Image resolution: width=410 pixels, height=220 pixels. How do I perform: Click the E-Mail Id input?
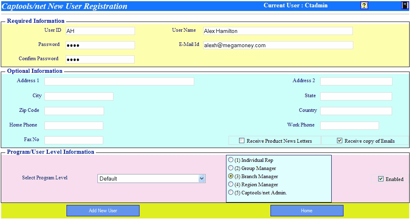click(278, 45)
